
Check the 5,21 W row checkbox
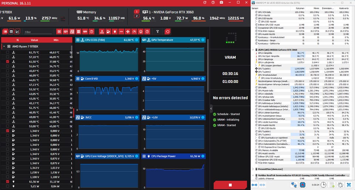(7, 186)
